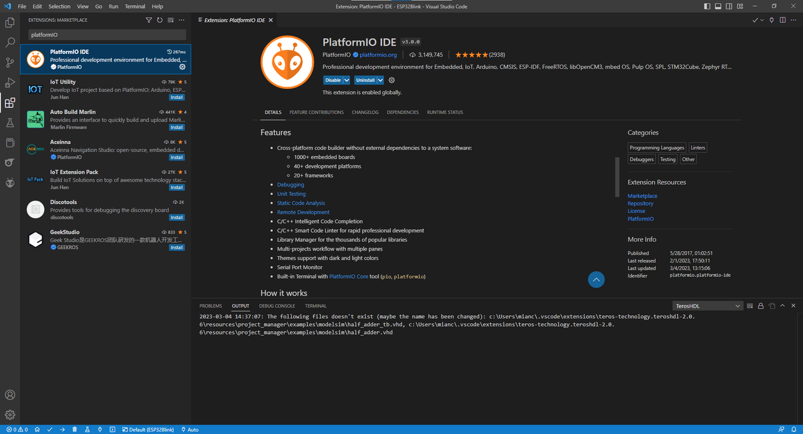Image resolution: width=803 pixels, height=434 pixels.
Task: Focus the extensions search box with platformIO
Action: (107, 35)
